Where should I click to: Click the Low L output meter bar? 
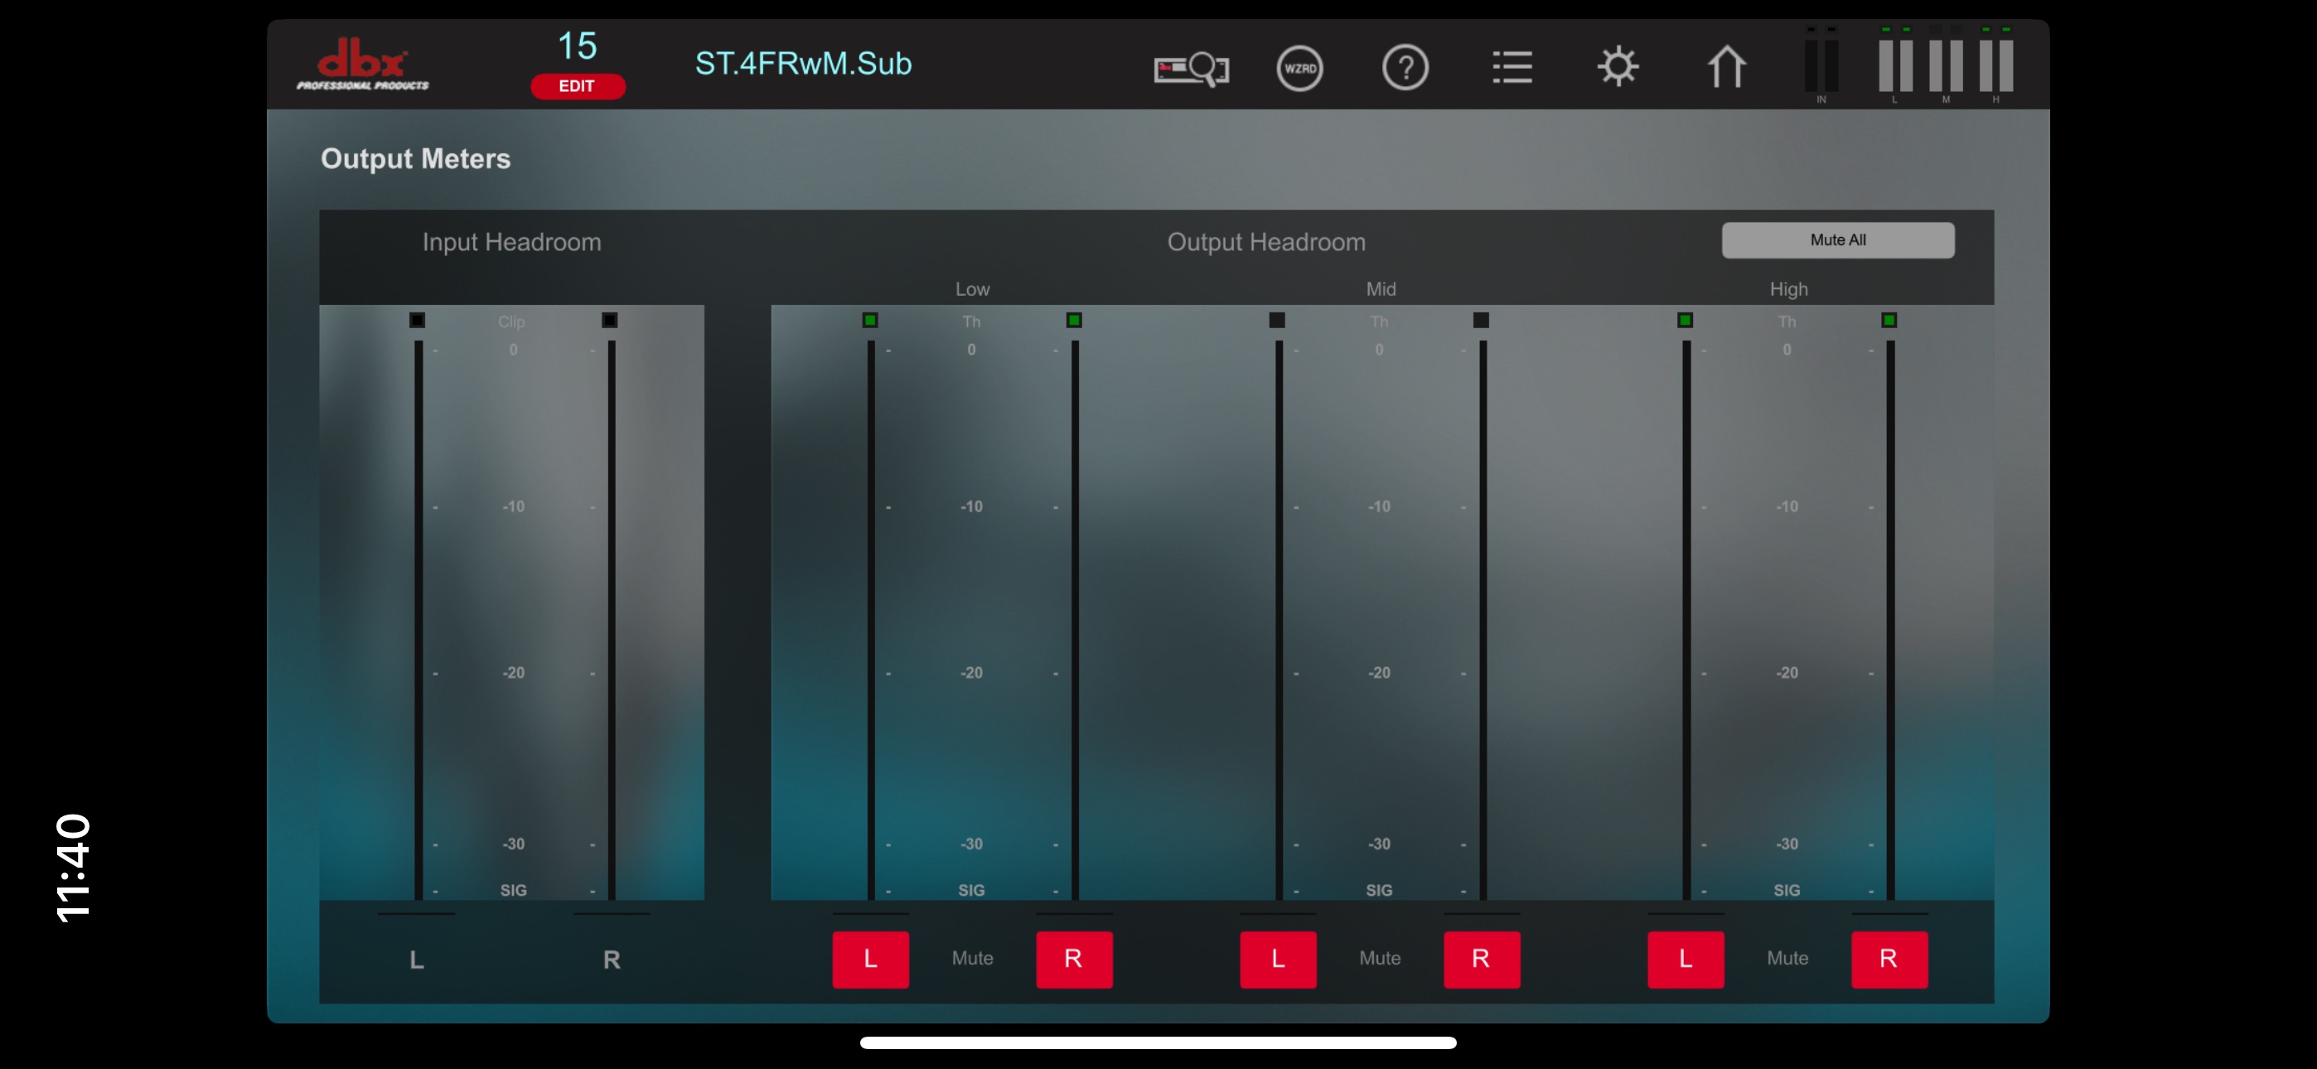click(x=871, y=620)
